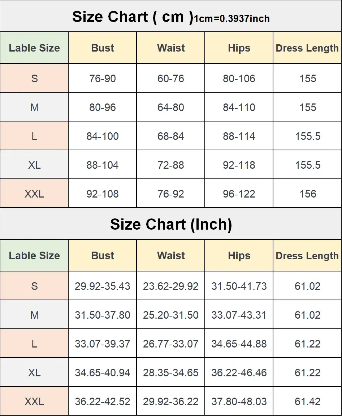The height and width of the screenshot is (416, 342).
Task: Select the XXL size label in the cm table
Action: click(x=34, y=194)
